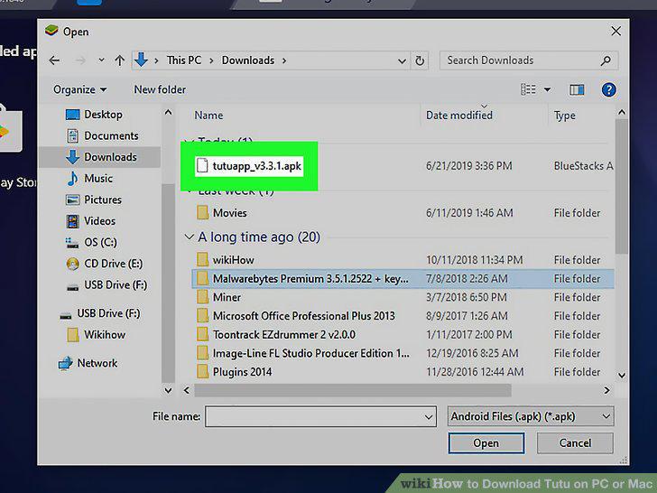Click the Cancel button

coord(575,443)
